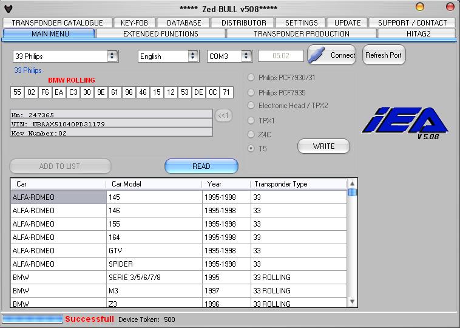Close window with red button
Viewport: 460px width, 328px height.
point(450,7)
